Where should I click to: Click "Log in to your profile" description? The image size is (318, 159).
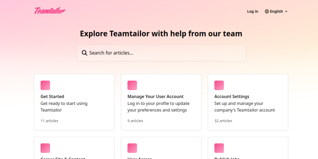(x=158, y=107)
